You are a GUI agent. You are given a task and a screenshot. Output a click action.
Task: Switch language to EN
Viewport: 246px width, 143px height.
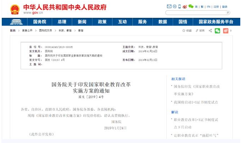(209, 7)
